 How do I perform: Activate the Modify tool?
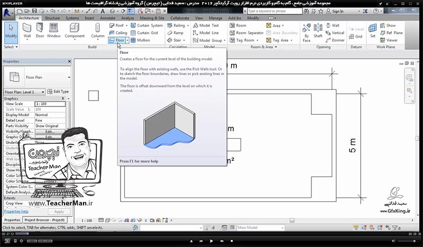coord(11,32)
